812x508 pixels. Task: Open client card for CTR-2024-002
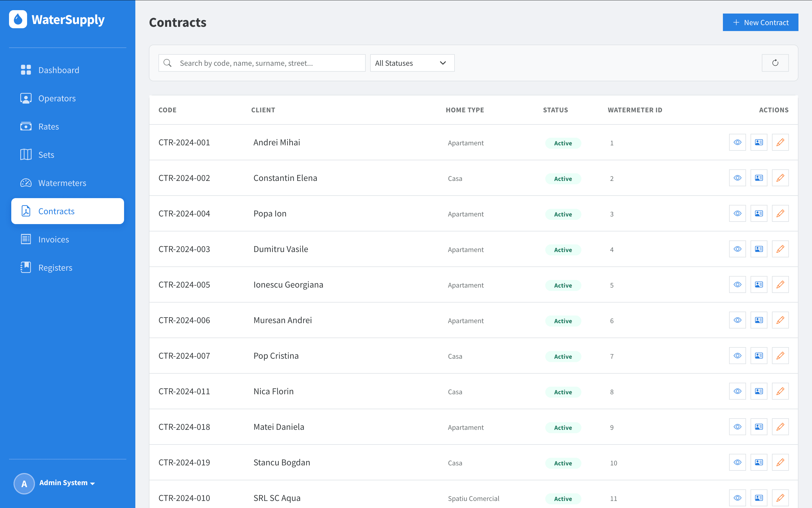pyautogui.click(x=759, y=178)
